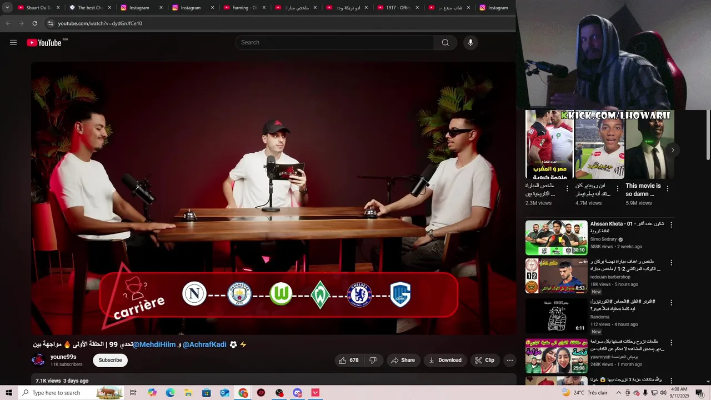Create a Clip of the video
This screenshot has height=400, width=711.
click(484, 360)
